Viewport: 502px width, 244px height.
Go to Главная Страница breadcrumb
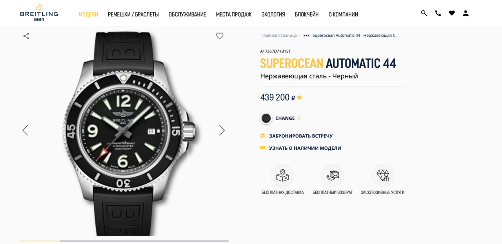279,36
